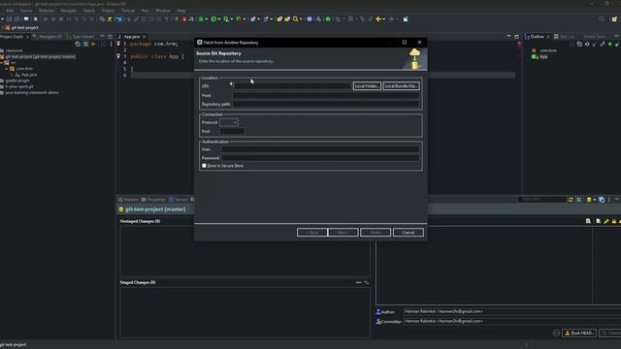Image resolution: width=621 pixels, height=349 pixels.
Task: Click the Committer field in Git Staging
Action: tap(512, 321)
